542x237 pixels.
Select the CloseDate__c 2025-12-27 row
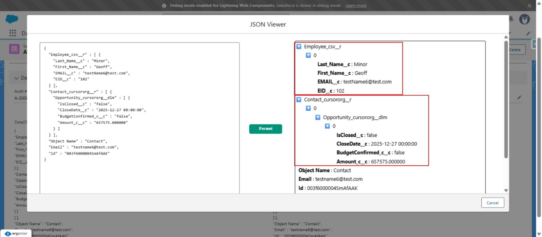377,144
